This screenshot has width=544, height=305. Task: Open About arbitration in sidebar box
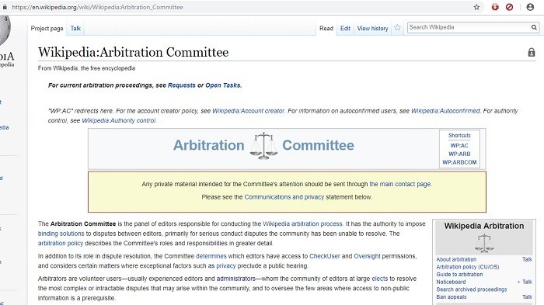point(456,259)
